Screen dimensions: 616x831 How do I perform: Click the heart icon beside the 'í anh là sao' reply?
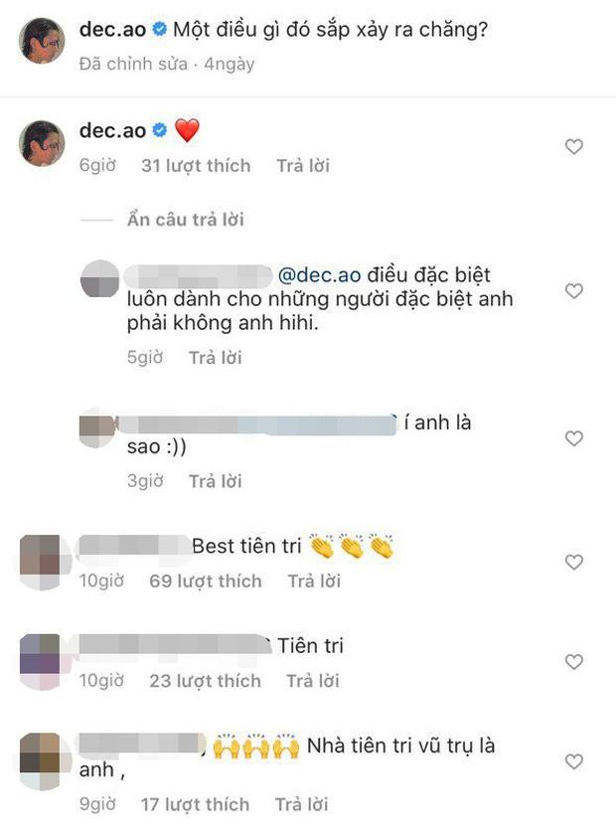pos(573,435)
